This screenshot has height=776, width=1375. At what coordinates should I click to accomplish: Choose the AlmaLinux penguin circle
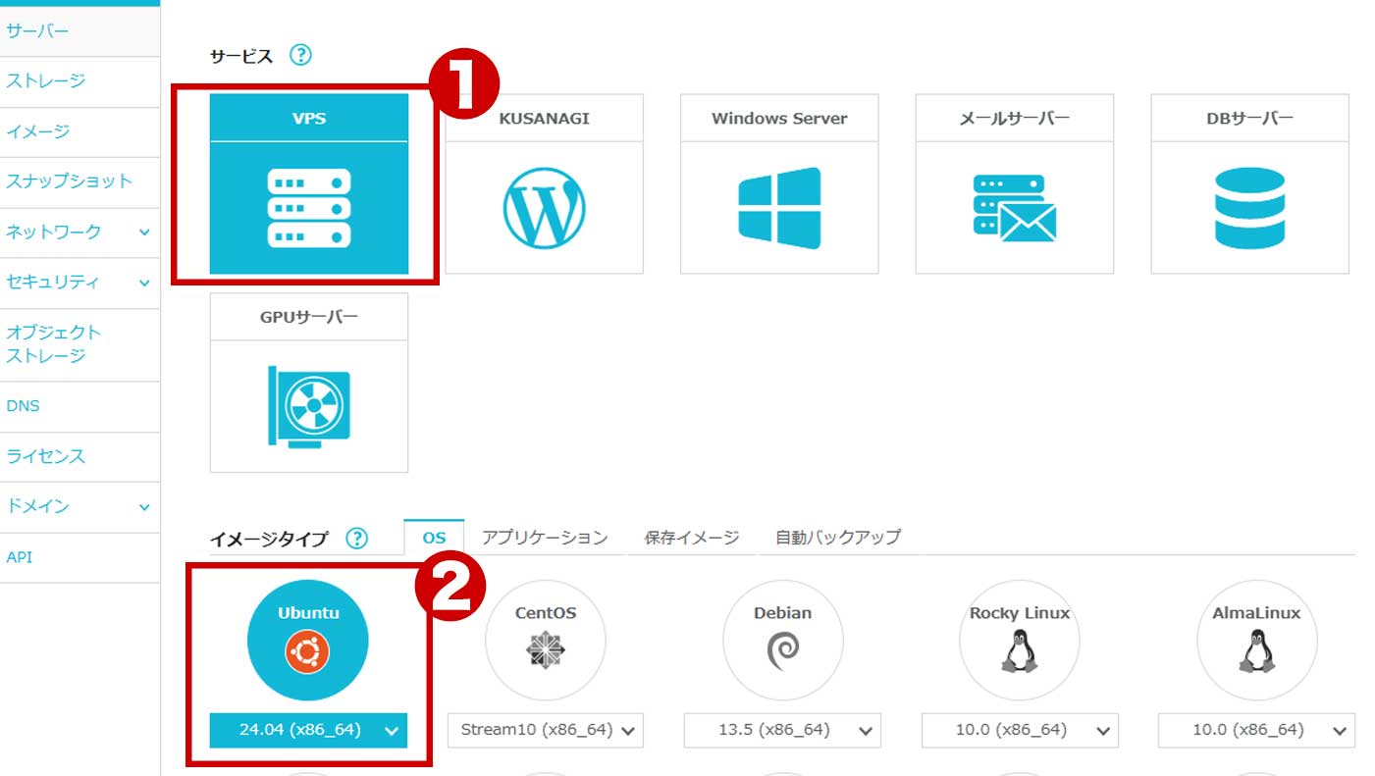pos(1256,641)
